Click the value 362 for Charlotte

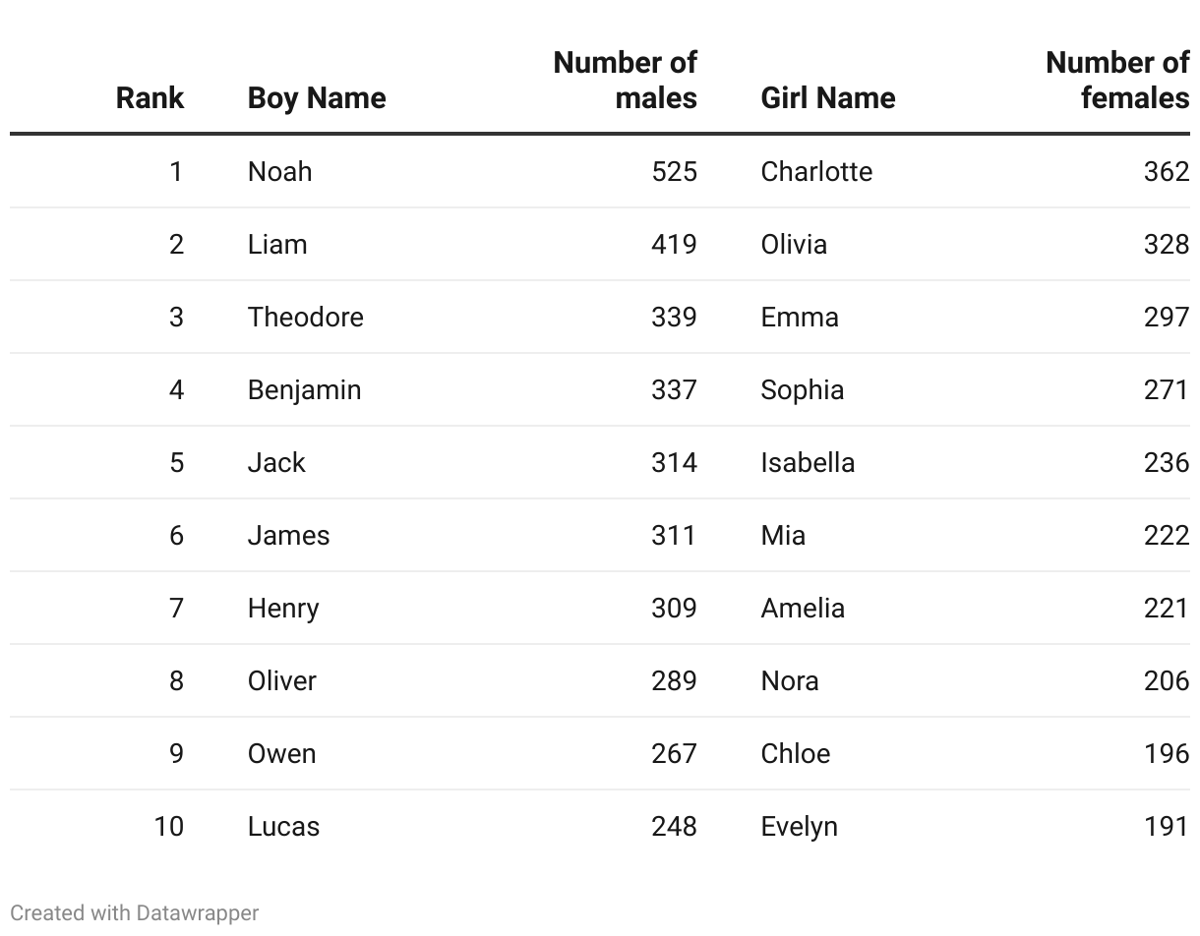pos(1166,171)
